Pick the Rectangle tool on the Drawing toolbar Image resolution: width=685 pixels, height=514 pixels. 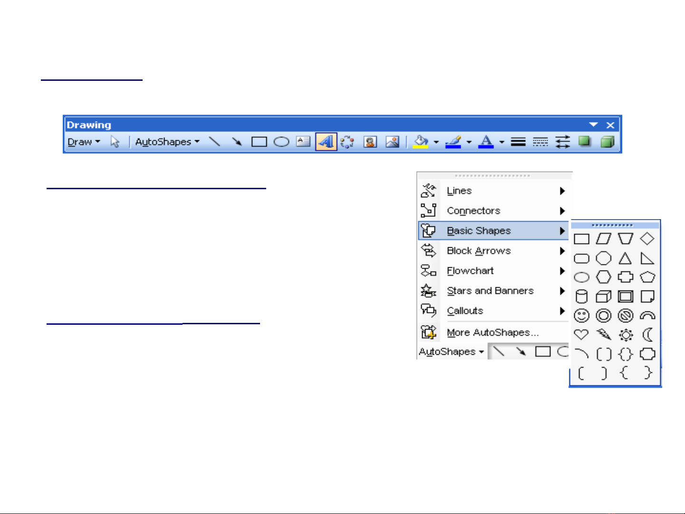(x=259, y=142)
